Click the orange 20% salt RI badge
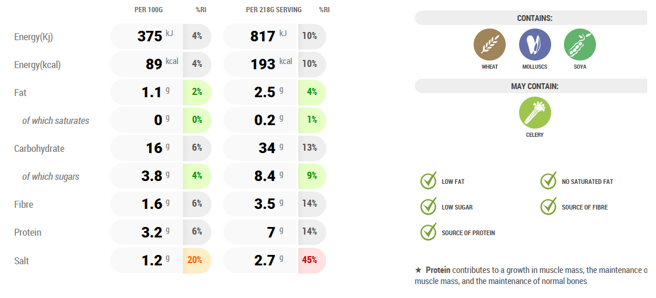 pyautogui.click(x=195, y=260)
